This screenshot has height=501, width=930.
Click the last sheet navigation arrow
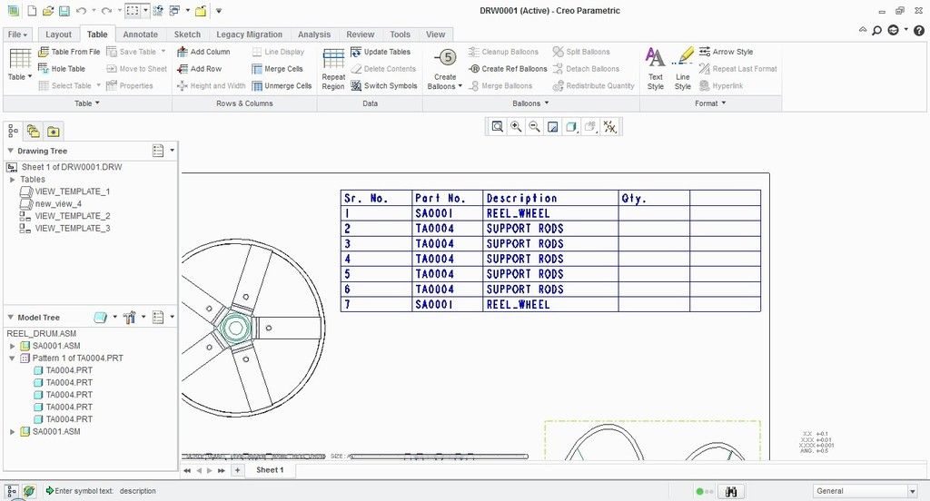coord(222,470)
